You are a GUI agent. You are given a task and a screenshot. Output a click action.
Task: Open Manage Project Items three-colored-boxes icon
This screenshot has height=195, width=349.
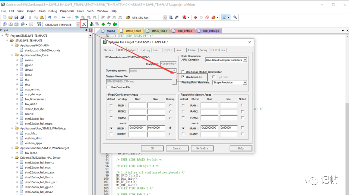click(92, 24)
